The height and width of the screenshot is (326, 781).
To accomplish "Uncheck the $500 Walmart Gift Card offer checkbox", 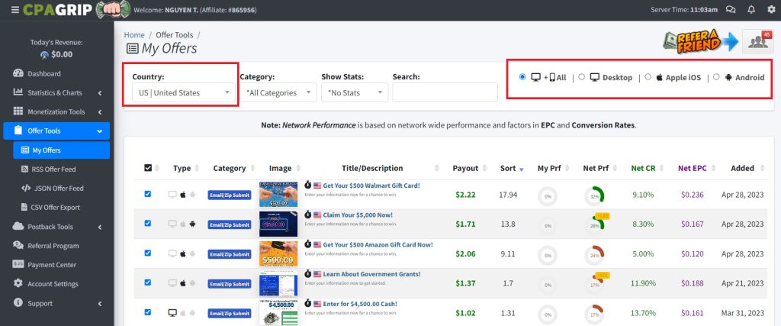I will (x=148, y=194).
